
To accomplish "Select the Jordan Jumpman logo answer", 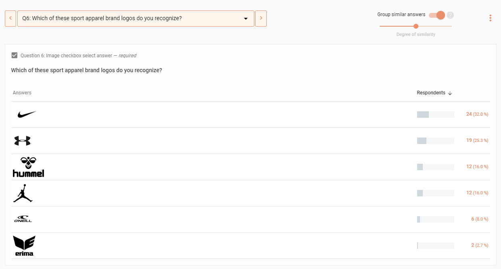I will tap(23, 193).
